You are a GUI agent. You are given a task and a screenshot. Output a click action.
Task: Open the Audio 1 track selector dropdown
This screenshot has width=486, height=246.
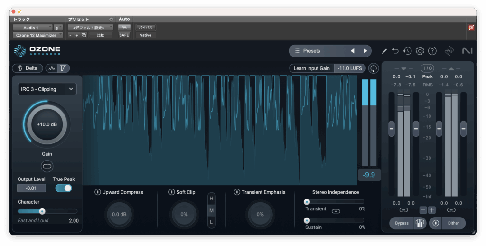click(32, 28)
